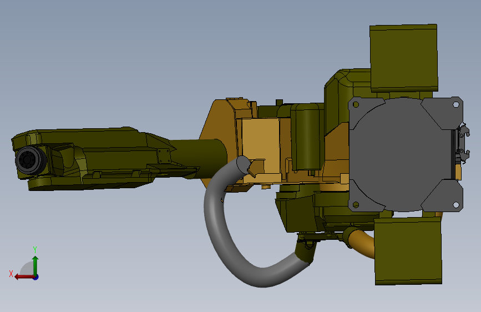
Task: Select the black circular connector at the arm tip
Action: (29, 160)
